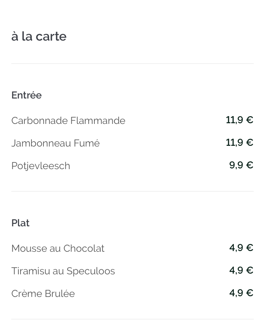This screenshot has height=328, width=265.
Task: Click the 'à la carte' heading
Action: [x=39, y=36]
